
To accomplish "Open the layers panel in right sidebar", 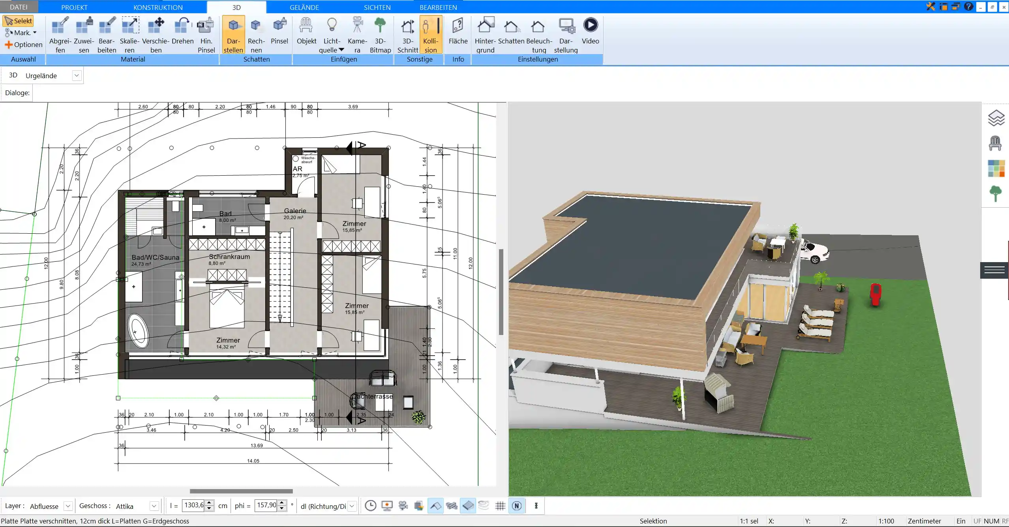I will click(x=996, y=118).
